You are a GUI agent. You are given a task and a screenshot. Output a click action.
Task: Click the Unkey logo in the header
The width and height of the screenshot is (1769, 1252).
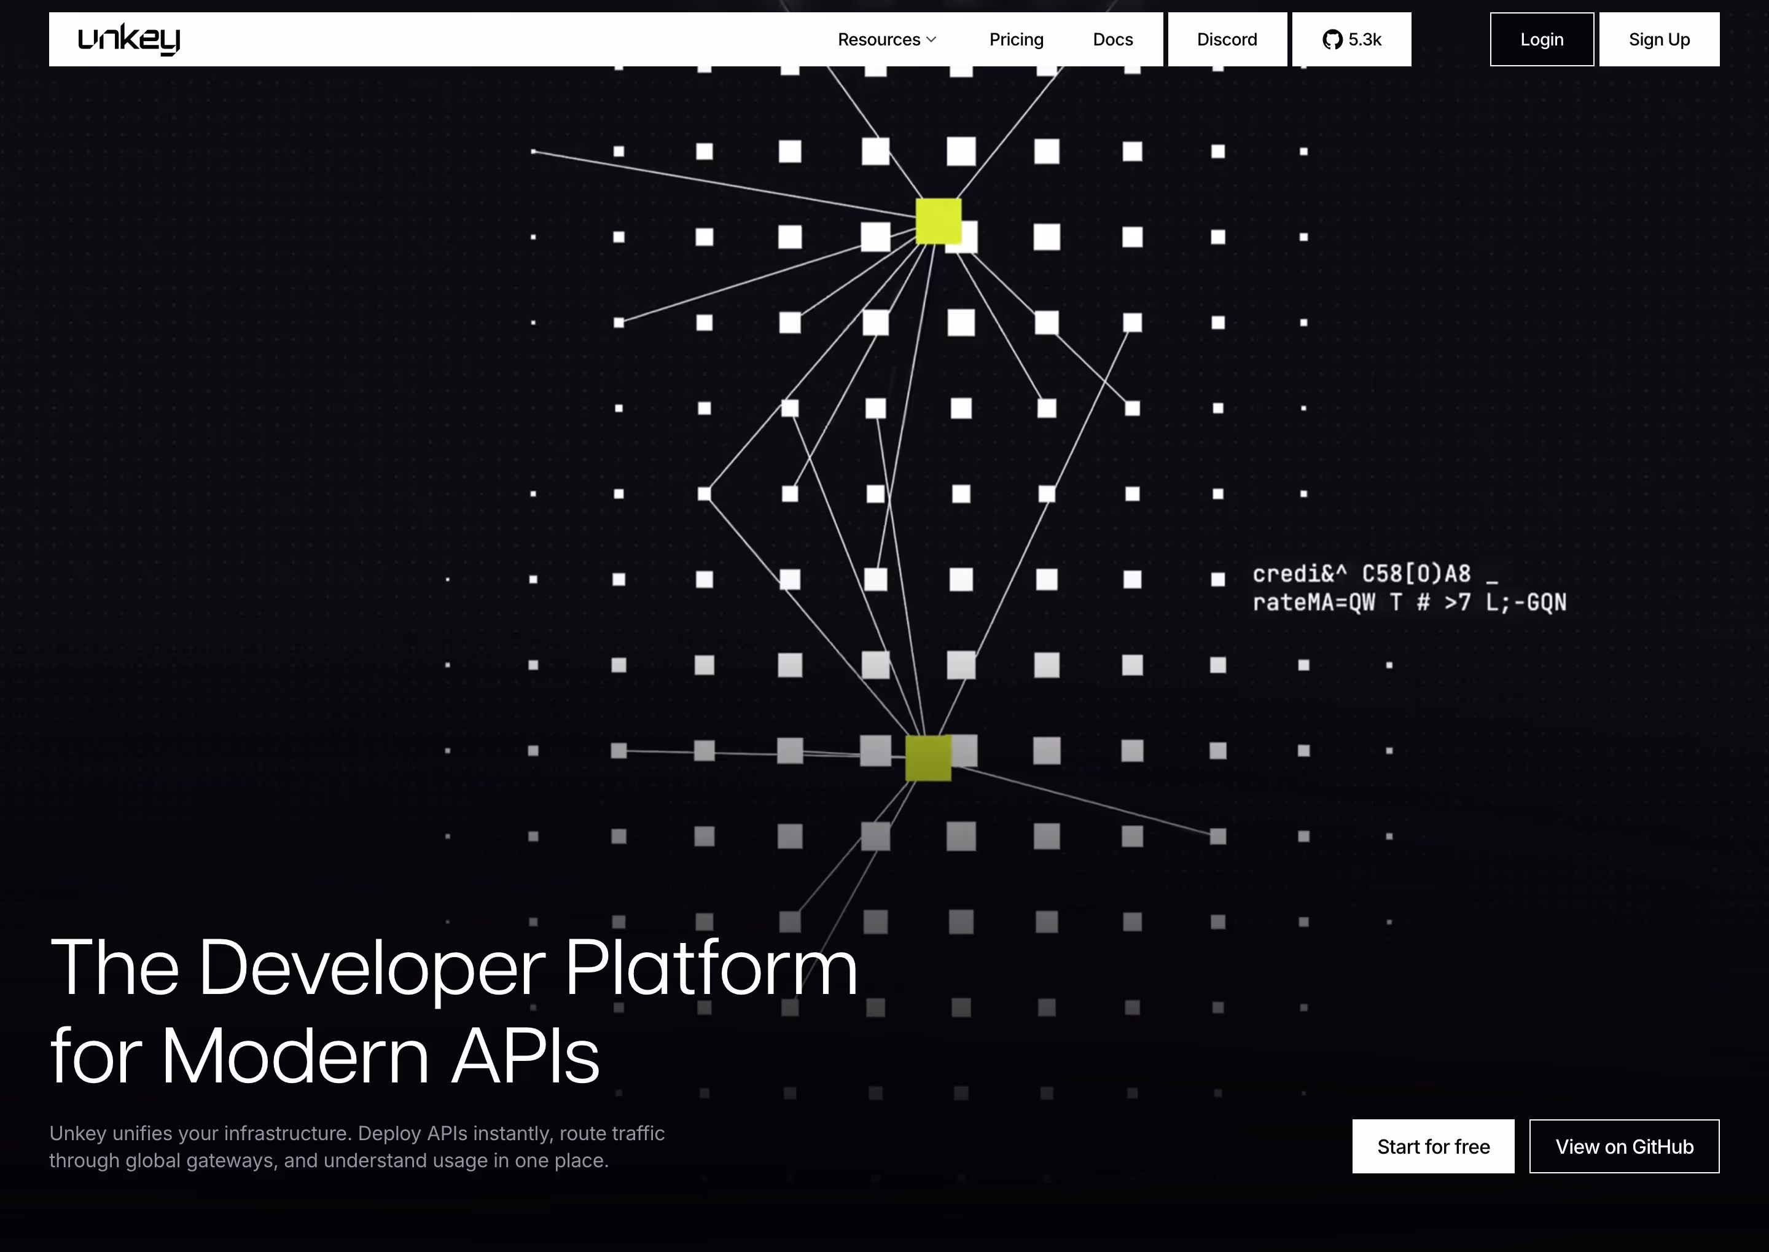(129, 39)
